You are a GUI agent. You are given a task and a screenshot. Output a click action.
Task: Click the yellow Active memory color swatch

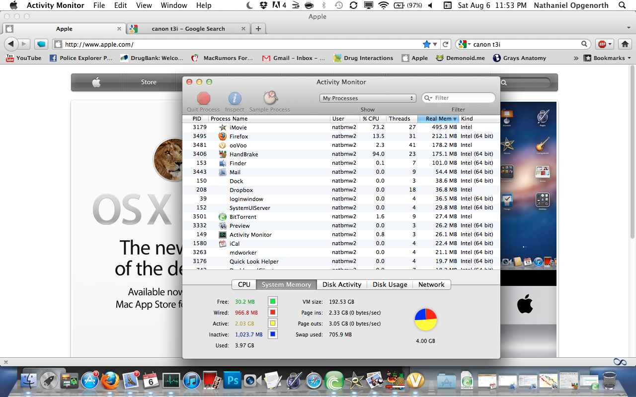(273, 324)
